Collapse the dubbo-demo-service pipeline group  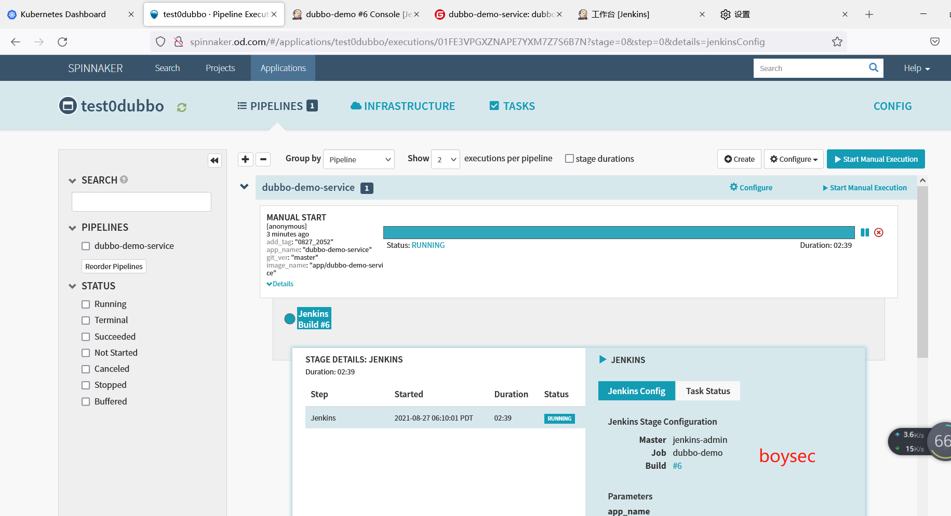click(244, 187)
